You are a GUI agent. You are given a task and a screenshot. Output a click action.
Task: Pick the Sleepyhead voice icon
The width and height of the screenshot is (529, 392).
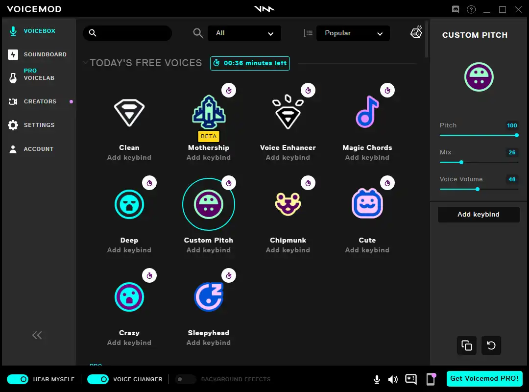point(209,297)
